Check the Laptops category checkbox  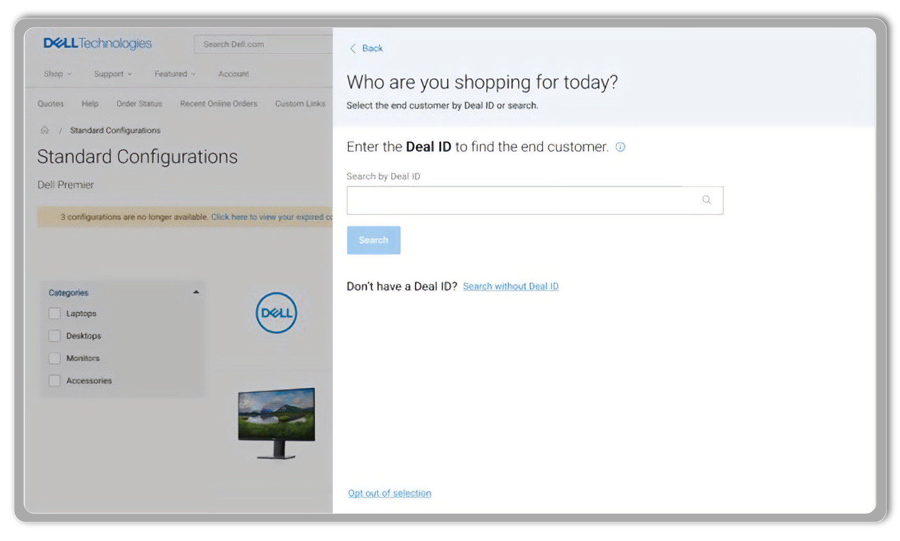click(55, 313)
